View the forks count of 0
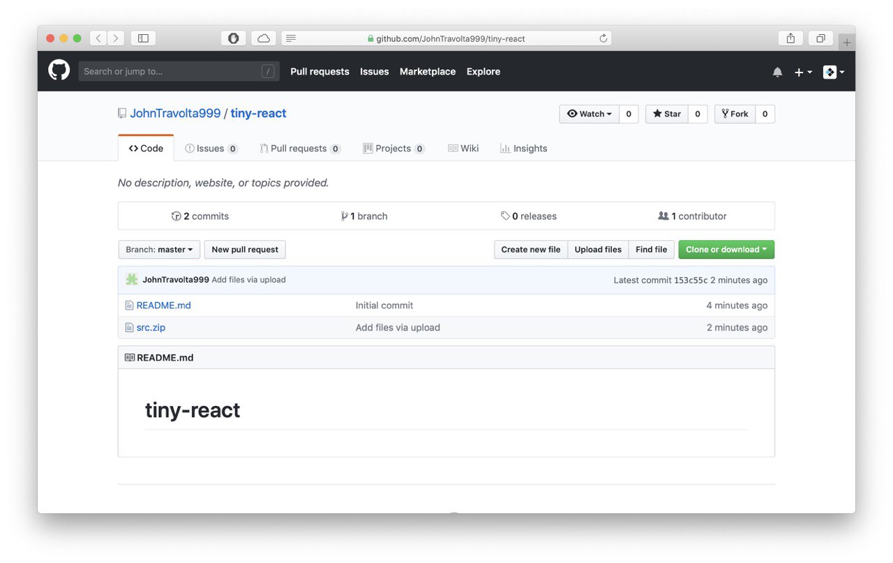 click(x=765, y=114)
